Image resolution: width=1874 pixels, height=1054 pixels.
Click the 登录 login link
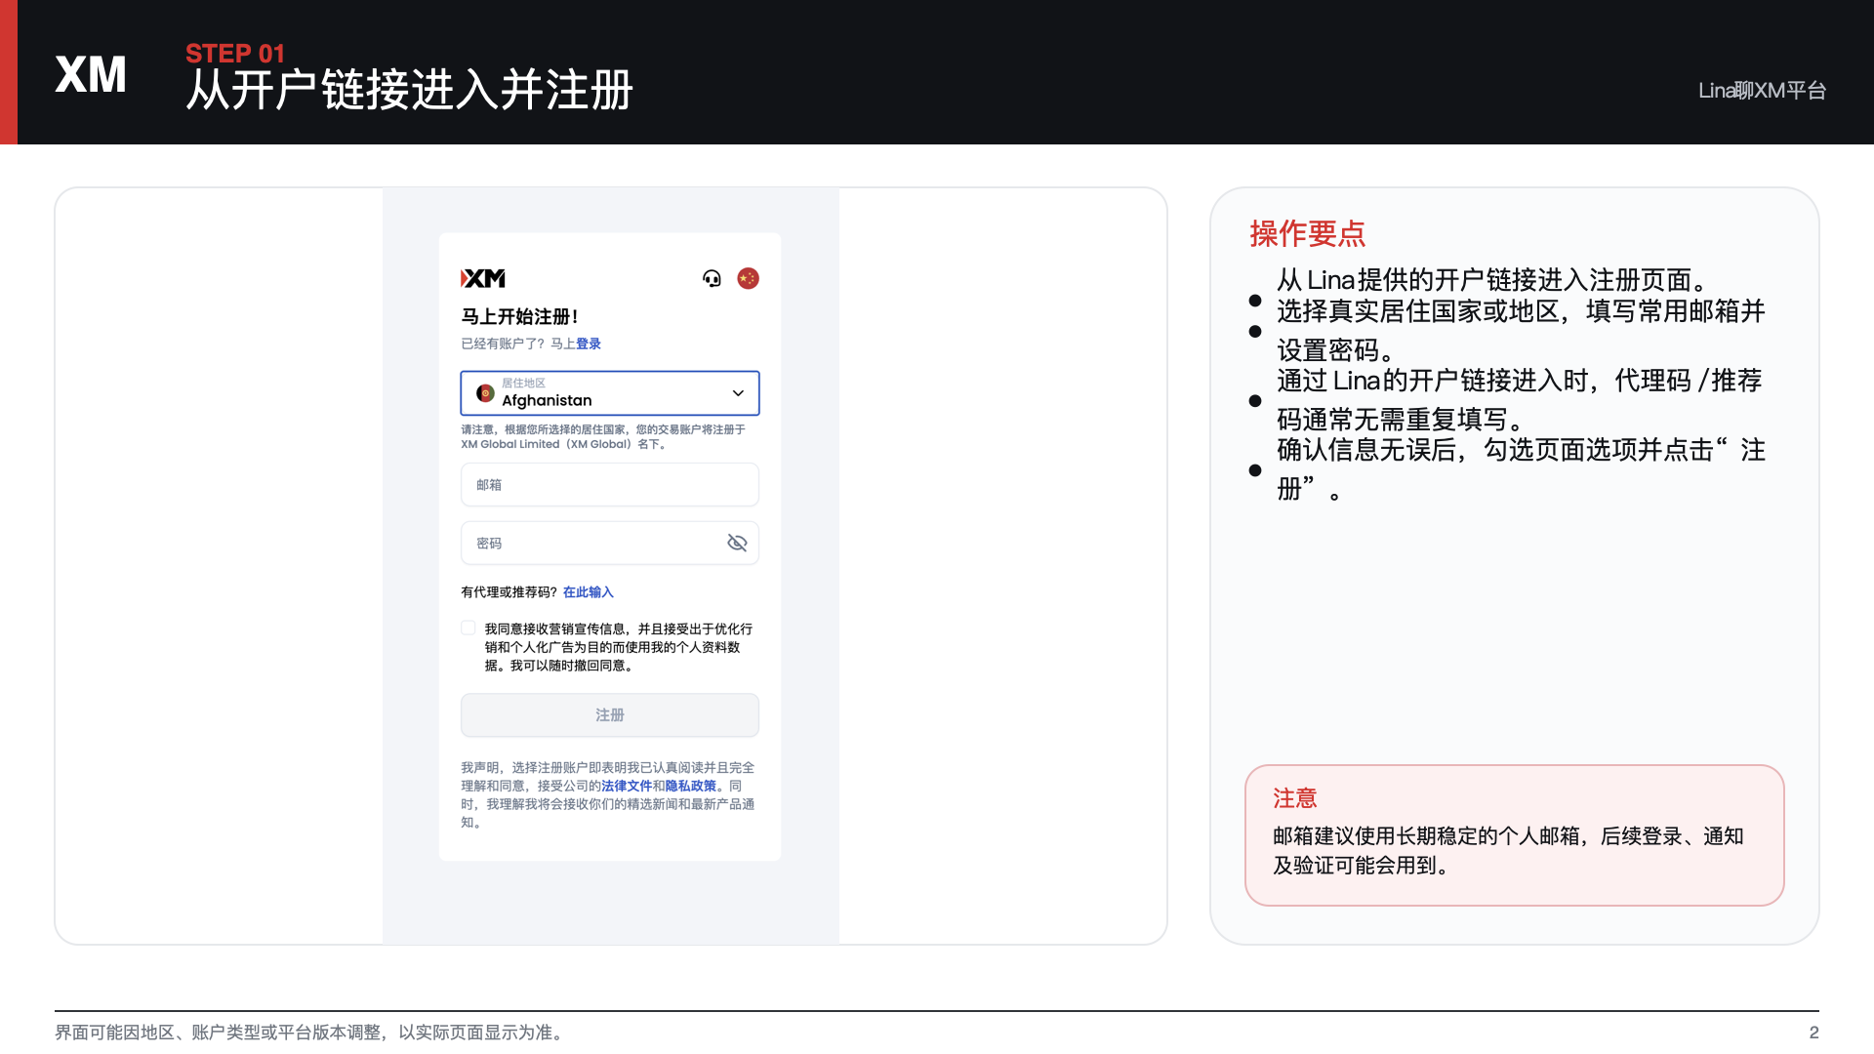pos(589,344)
